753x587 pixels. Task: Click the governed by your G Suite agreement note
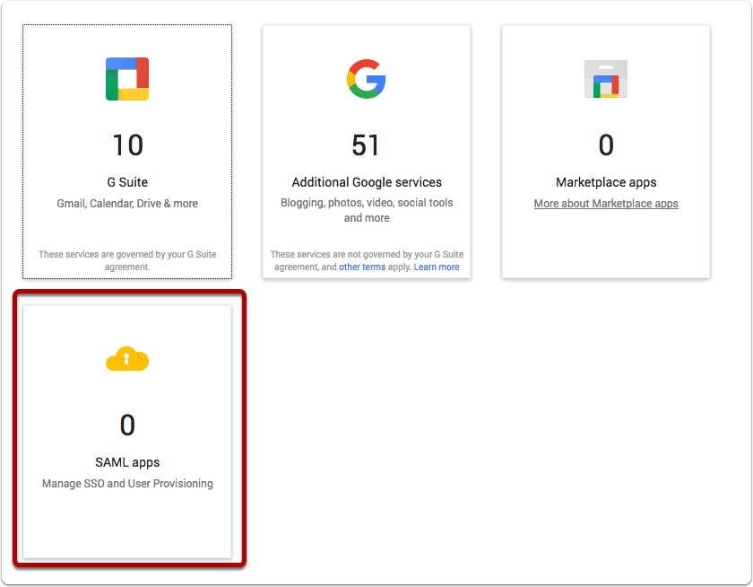(127, 260)
